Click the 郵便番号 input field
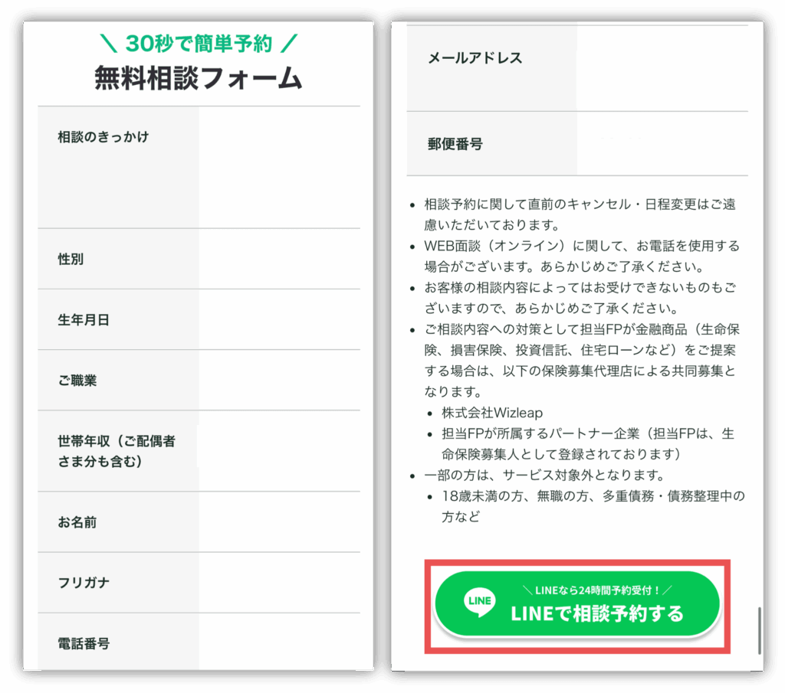Viewport: 785px width, 693px height. click(x=662, y=144)
